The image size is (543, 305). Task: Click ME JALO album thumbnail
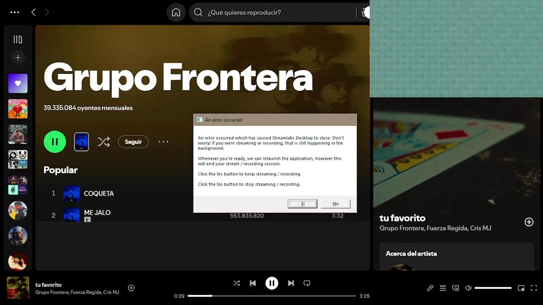[72, 215]
